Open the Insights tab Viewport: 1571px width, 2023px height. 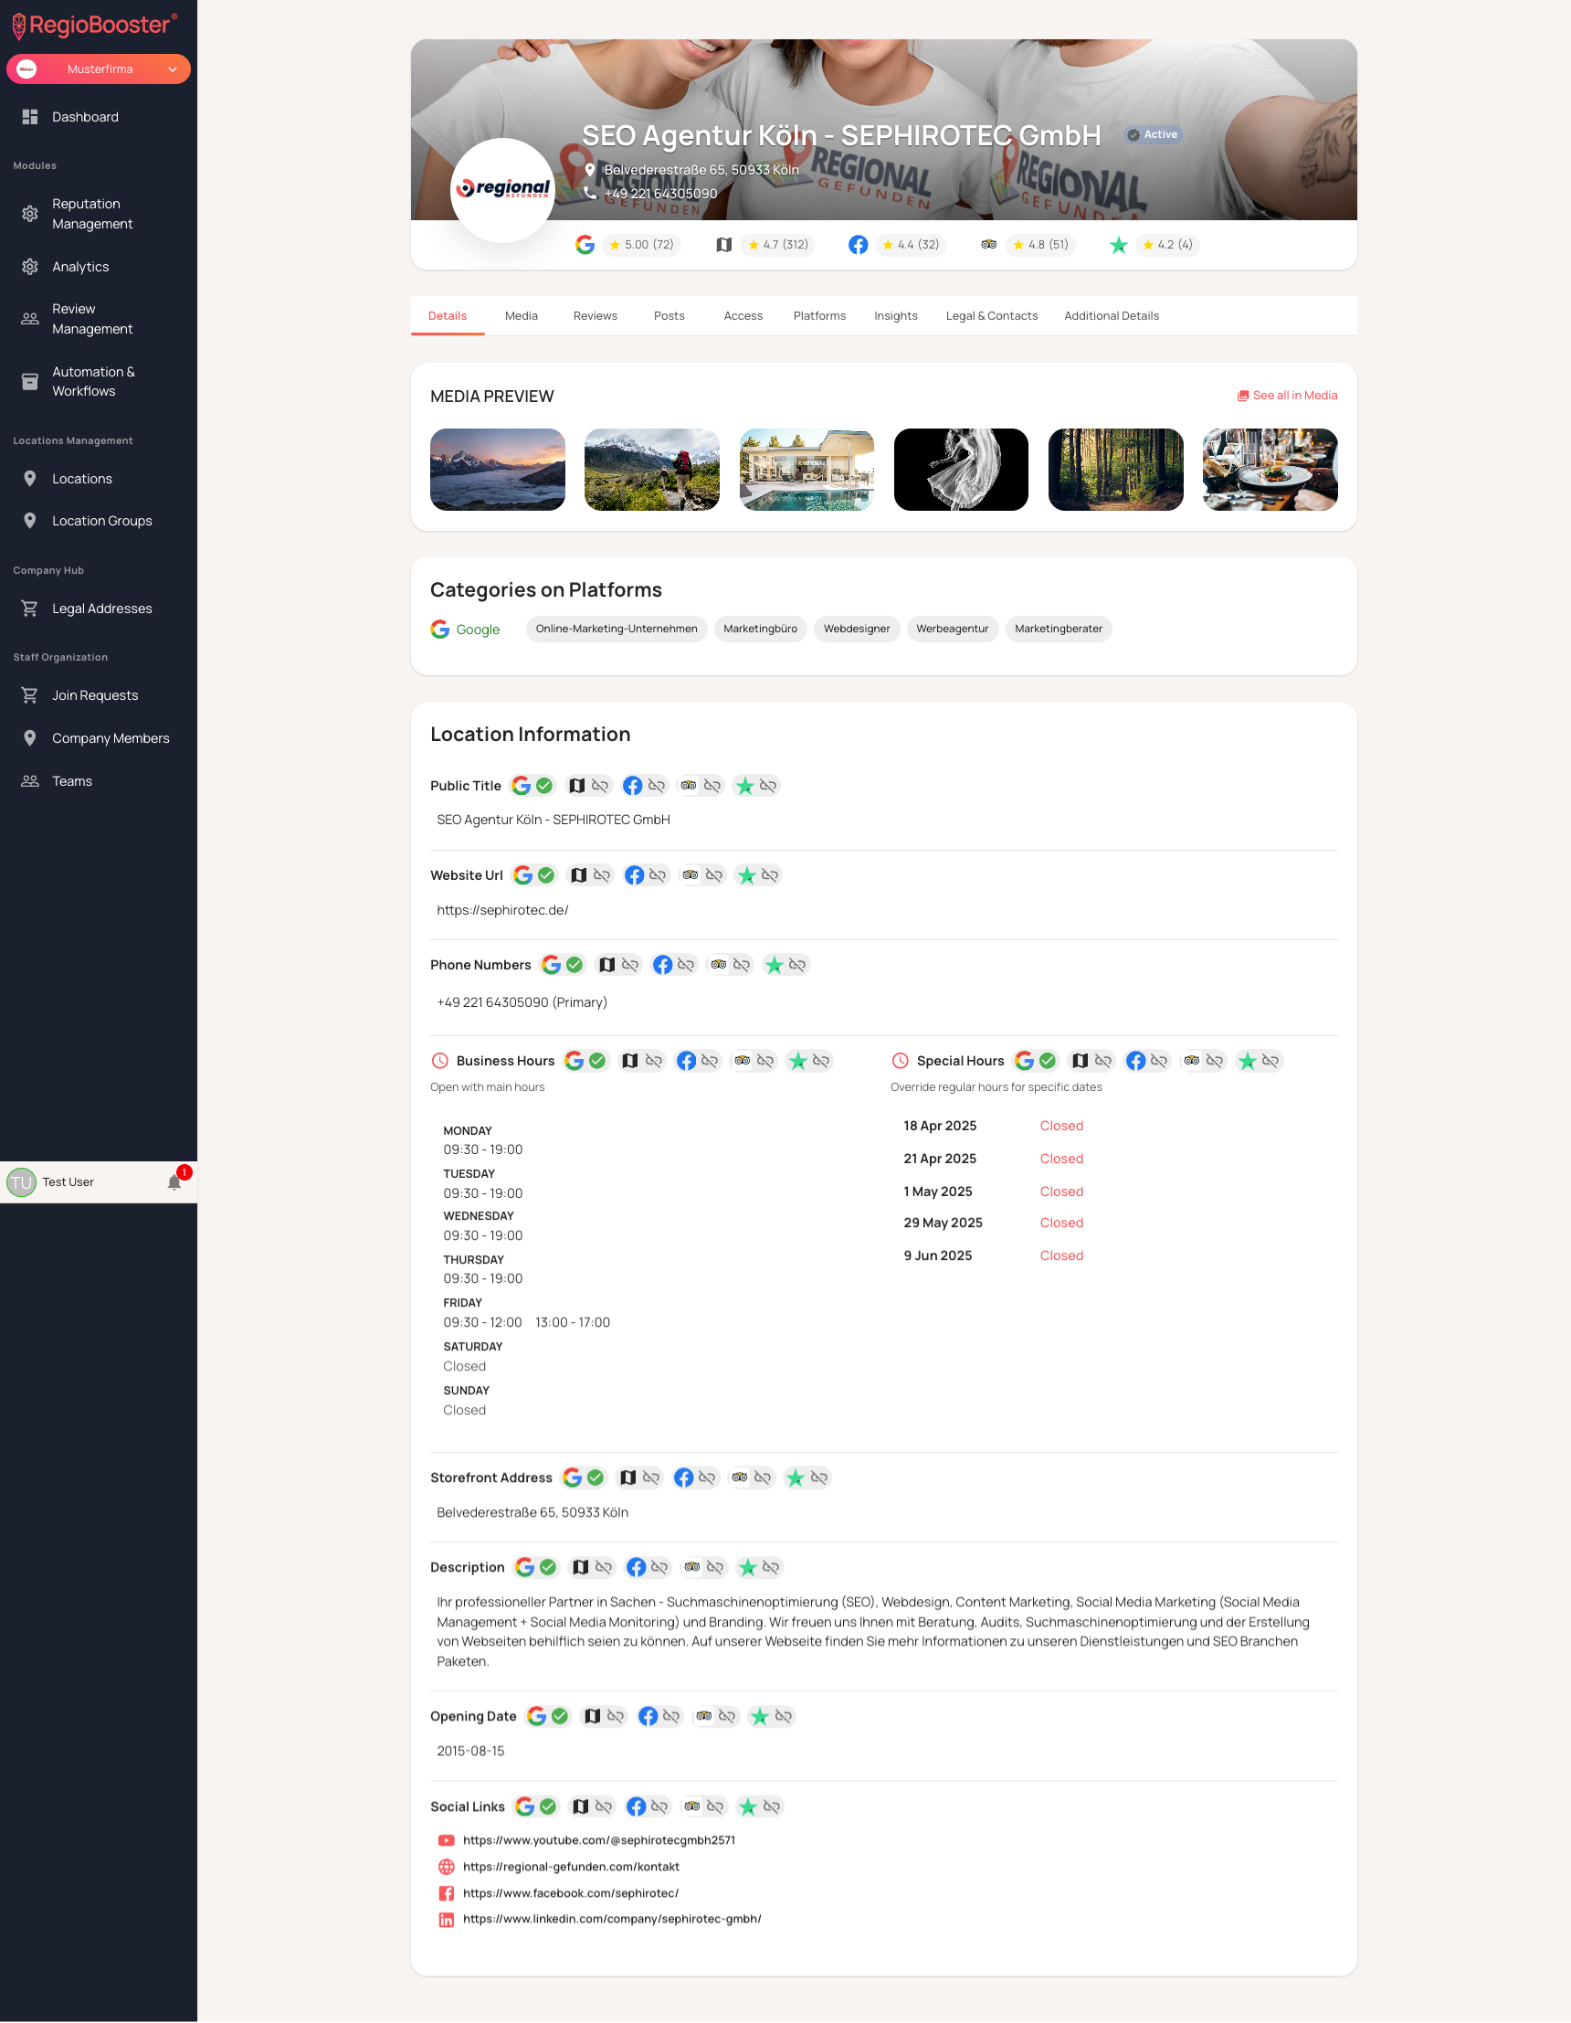coord(896,316)
